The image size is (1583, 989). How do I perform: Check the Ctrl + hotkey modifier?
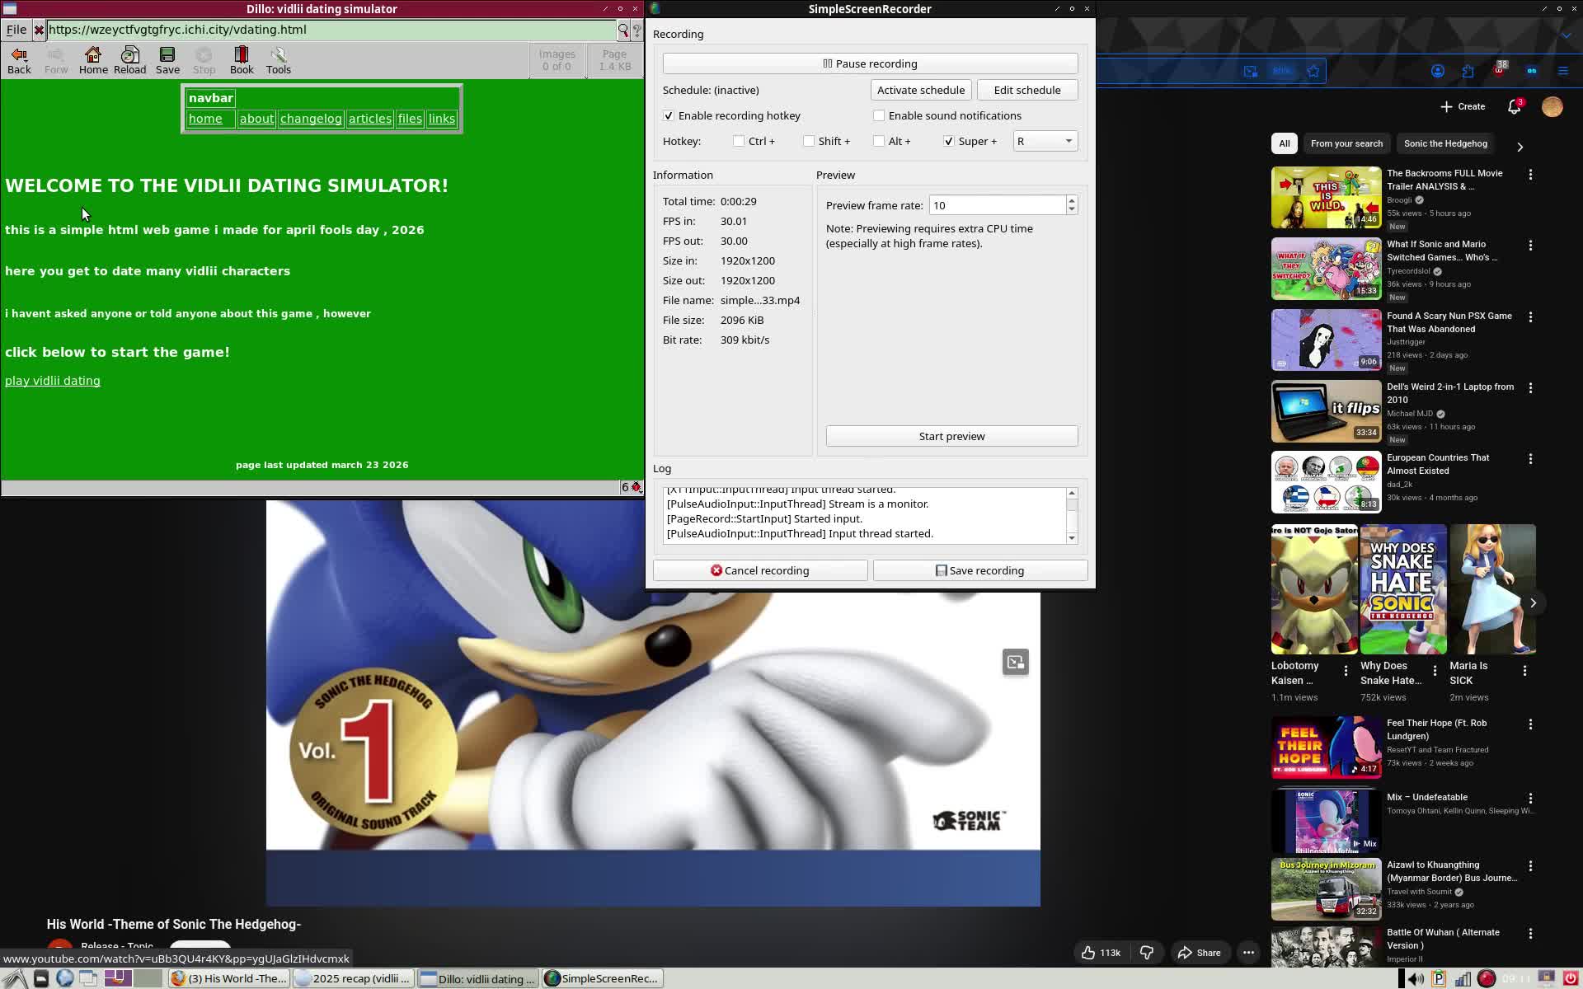[x=739, y=141]
